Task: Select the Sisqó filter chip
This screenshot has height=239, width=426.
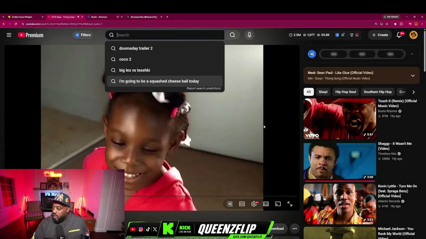Action: [323, 92]
